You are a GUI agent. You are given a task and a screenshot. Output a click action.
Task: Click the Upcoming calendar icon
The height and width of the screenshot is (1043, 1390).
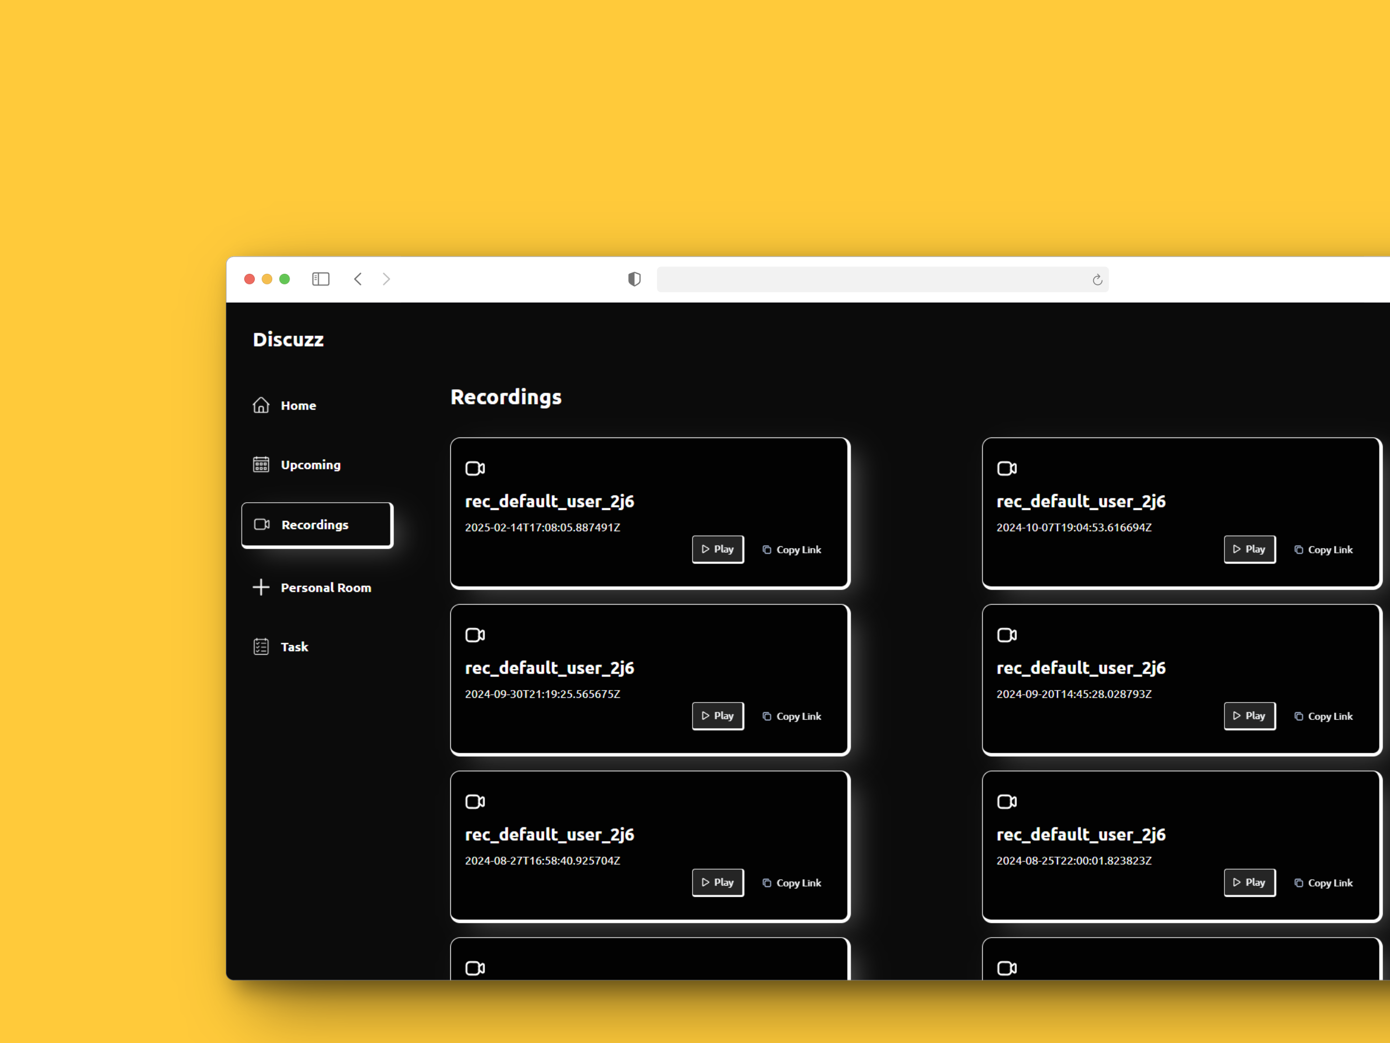pyautogui.click(x=261, y=465)
